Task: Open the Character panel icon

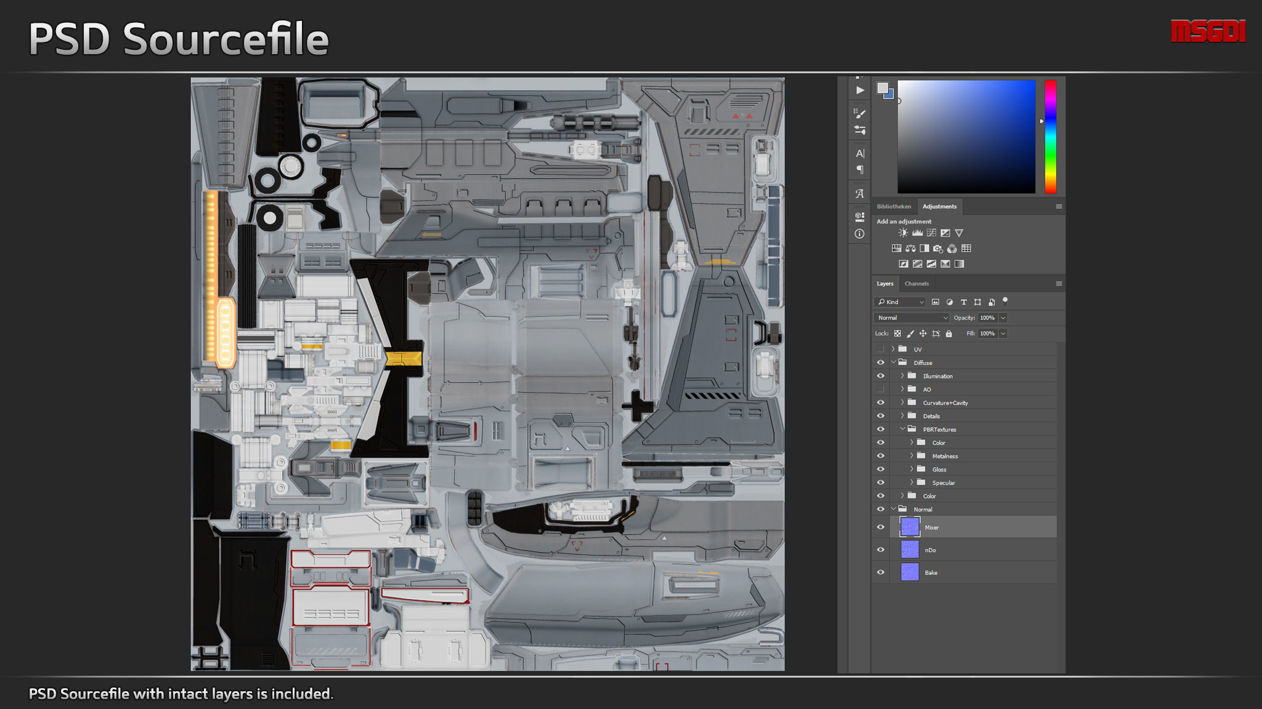Action: point(860,153)
